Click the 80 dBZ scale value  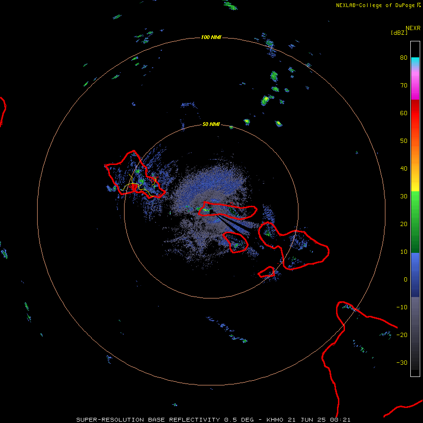tap(404, 58)
